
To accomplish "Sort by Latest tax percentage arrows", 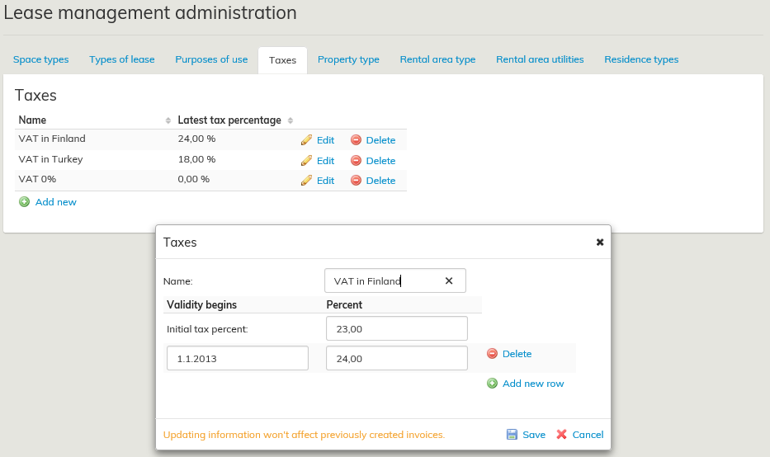I will (x=291, y=120).
